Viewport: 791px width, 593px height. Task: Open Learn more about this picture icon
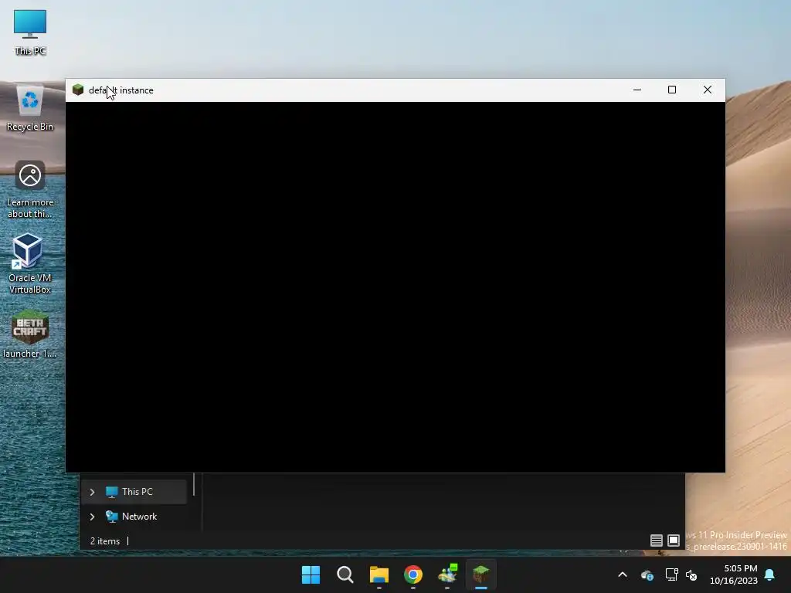[30, 190]
